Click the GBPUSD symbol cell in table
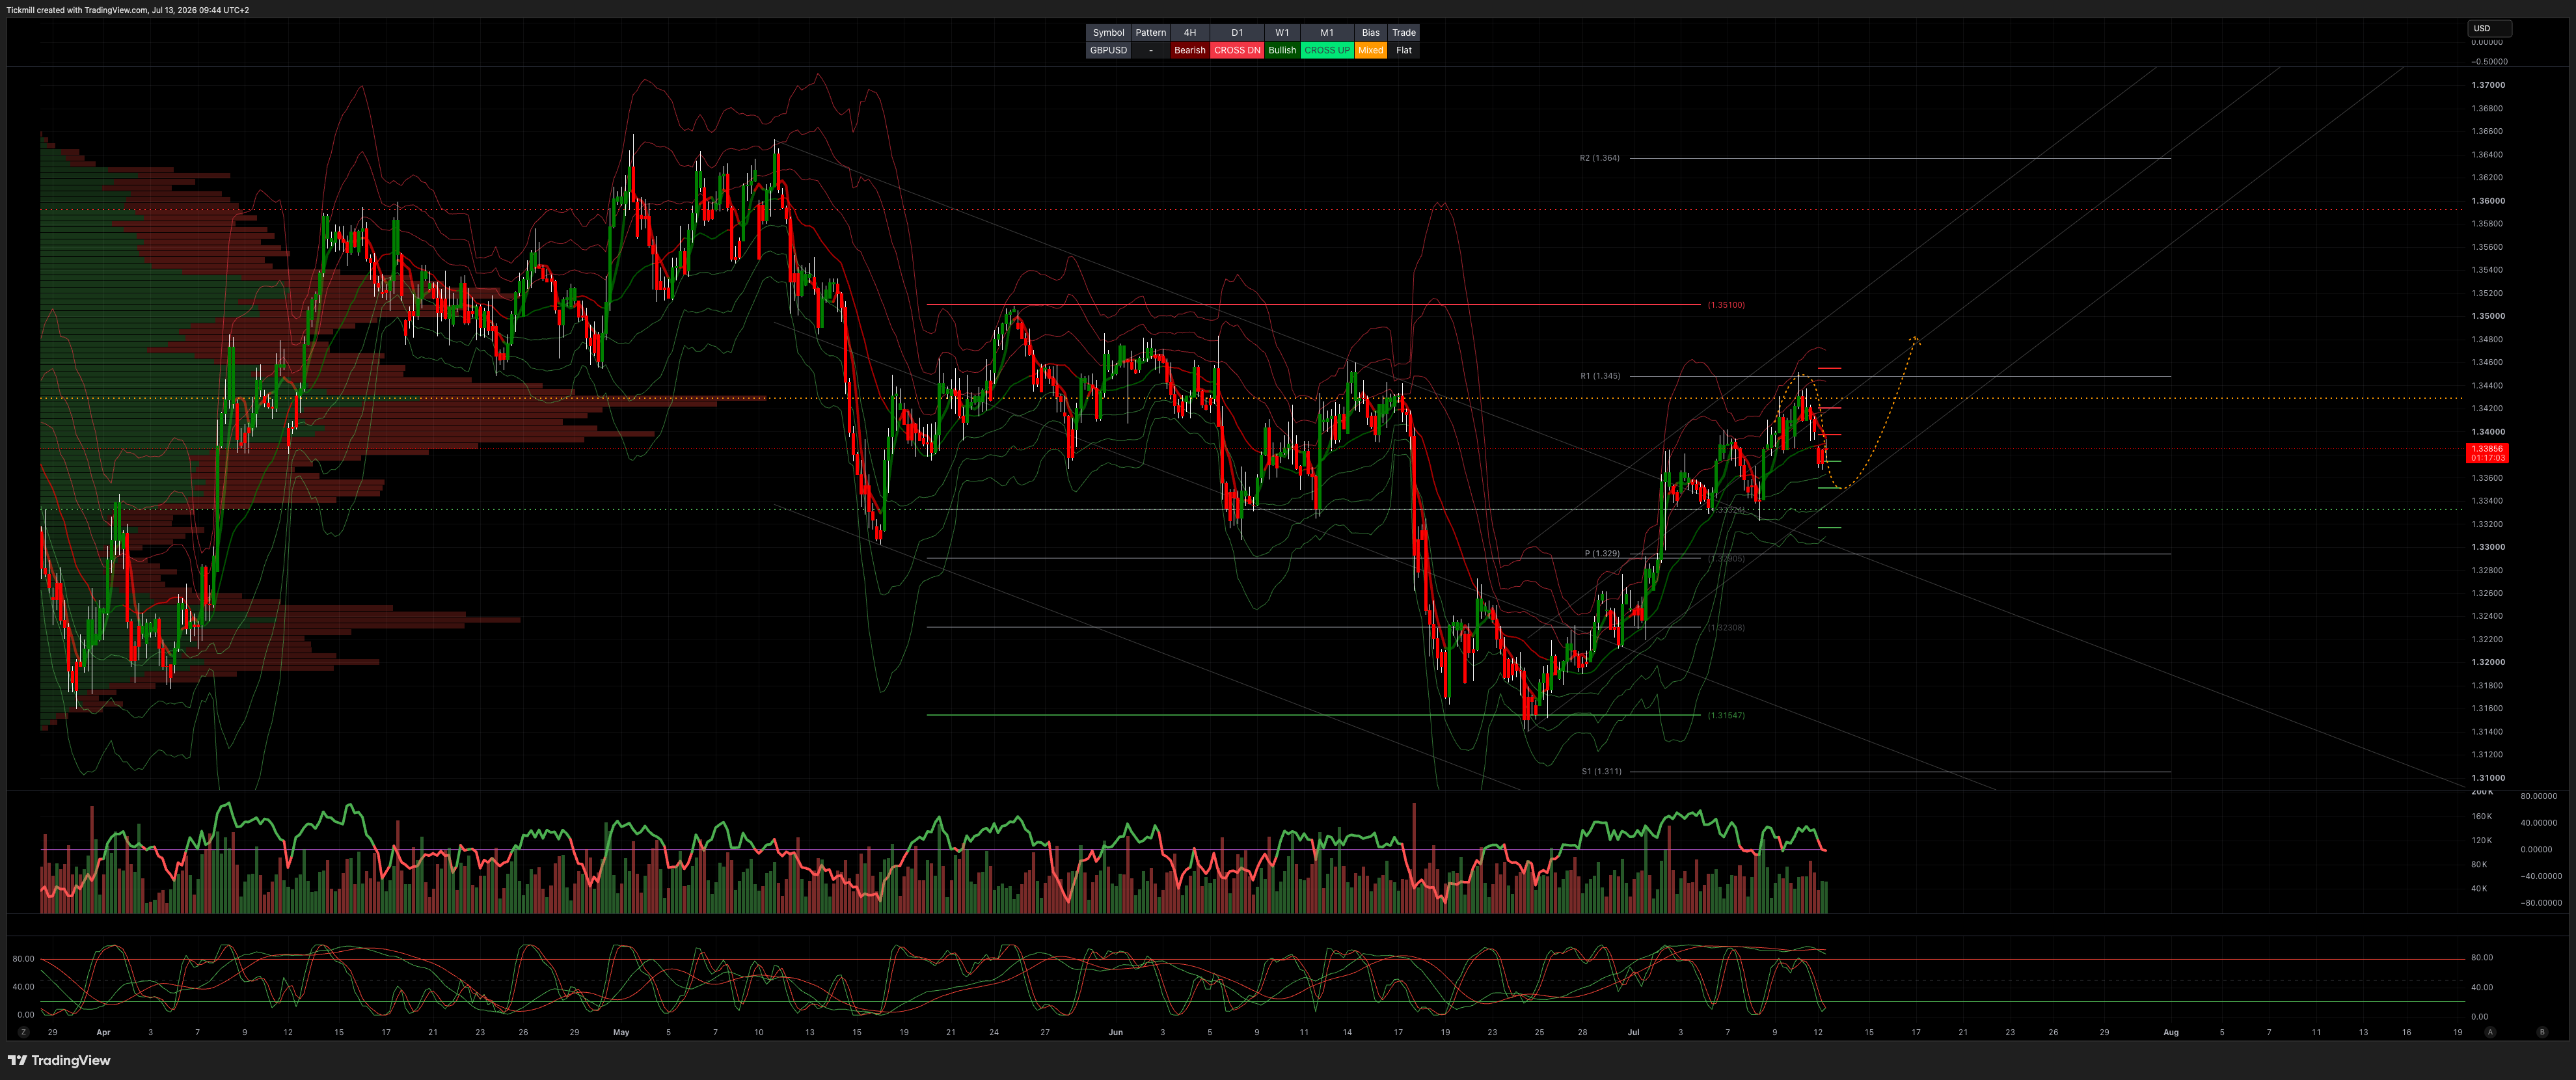The width and height of the screenshot is (2576, 1080). (x=1108, y=50)
